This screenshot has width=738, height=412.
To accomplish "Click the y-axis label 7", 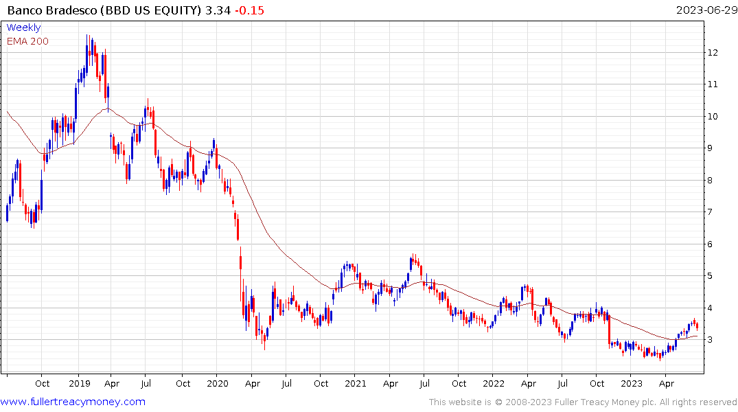I will (711, 212).
